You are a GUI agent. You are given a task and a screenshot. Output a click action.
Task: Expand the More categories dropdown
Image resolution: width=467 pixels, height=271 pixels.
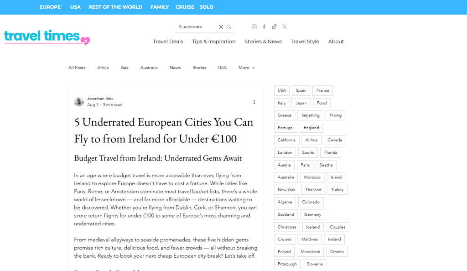pos(246,68)
